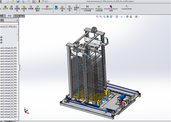The height and width of the screenshot is (122, 171).
Task: Expand dropdown arrow next to Select cursor
Action: 36,2
